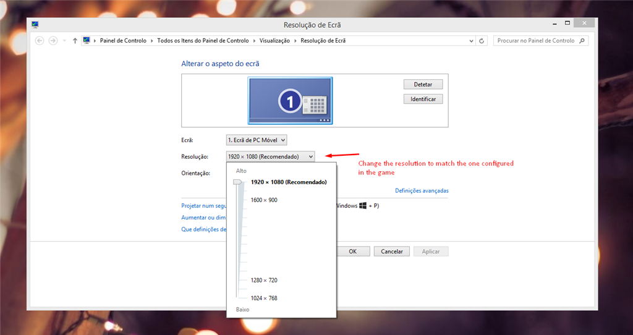The image size is (633, 335).
Task: Confirm with the OK button
Action: 353,252
